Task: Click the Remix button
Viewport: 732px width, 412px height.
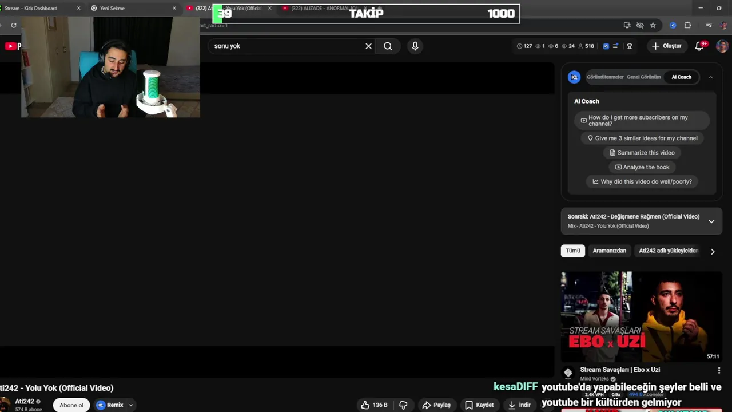Action: tap(110, 405)
